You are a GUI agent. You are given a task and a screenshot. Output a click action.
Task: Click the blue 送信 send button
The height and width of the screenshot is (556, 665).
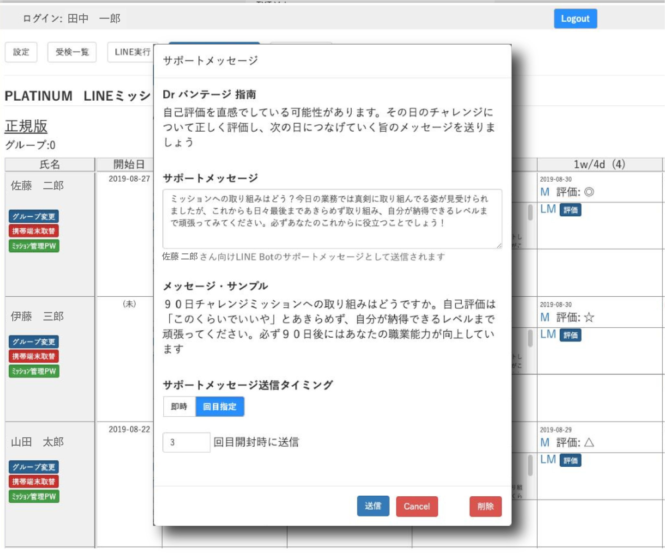373,506
